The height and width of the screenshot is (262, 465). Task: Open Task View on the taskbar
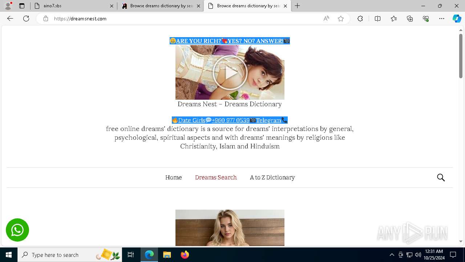click(x=131, y=255)
